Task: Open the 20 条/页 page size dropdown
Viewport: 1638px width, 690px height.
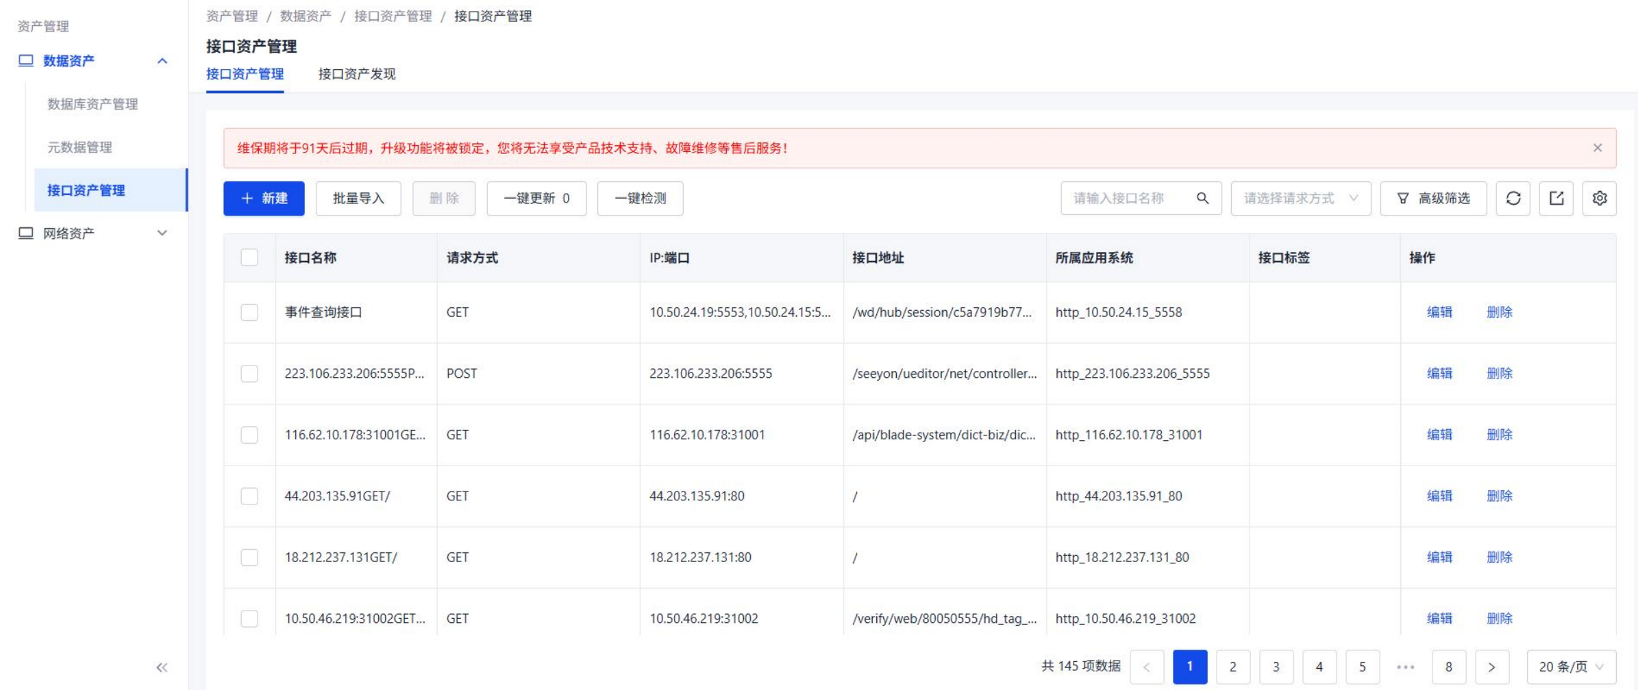Action: 1570,667
